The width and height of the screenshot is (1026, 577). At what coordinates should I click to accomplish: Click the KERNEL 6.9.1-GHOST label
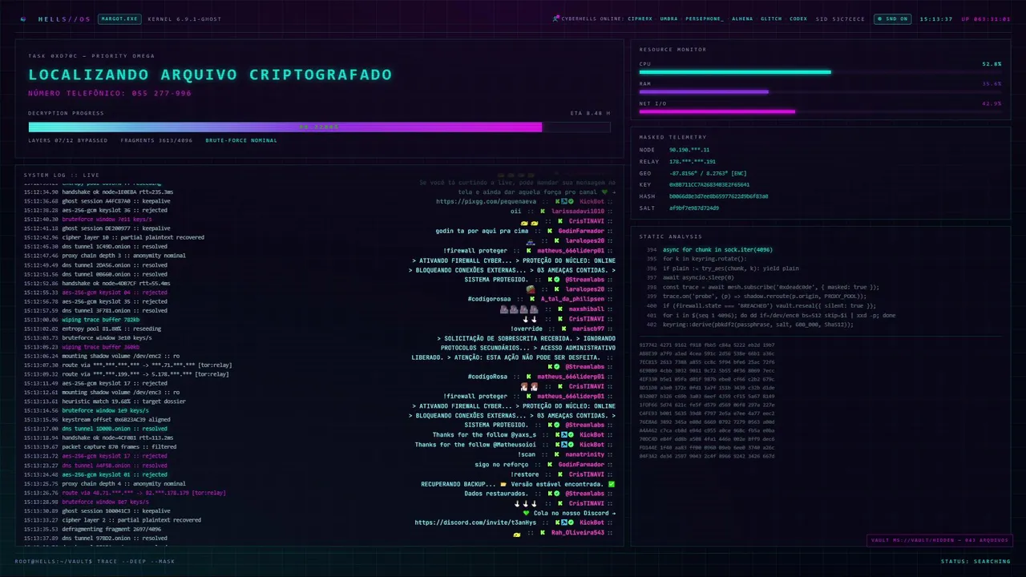pyautogui.click(x=184, y=18)
